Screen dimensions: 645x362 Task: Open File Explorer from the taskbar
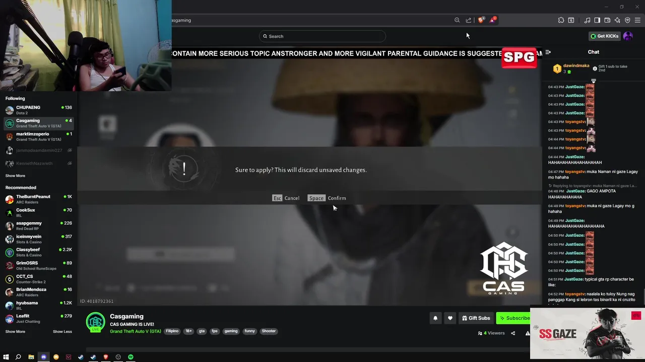(31, 357)
